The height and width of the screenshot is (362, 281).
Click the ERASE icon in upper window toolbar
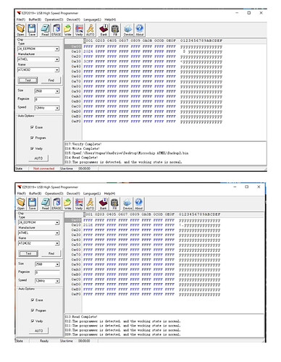click(56, 30)
